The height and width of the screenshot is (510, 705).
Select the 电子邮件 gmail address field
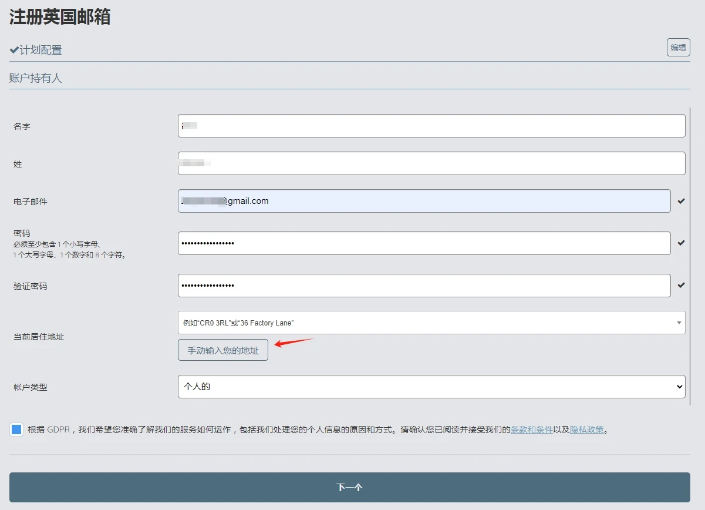(x=424, y=201)
